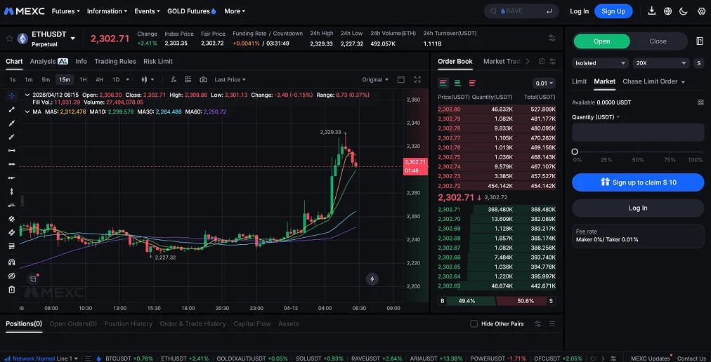Click the Sign Up button
The height and width of the screenshot is (362, 711).
613,11
